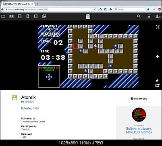This screenshot has height=146, width=162.
Task: Click the hydrogen atom on bottom row
Action: tap(85, 71)
